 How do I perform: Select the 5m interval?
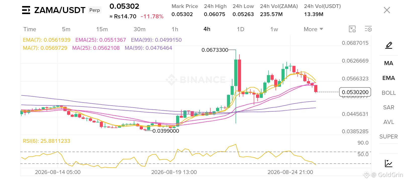click(x=66, y=29)
